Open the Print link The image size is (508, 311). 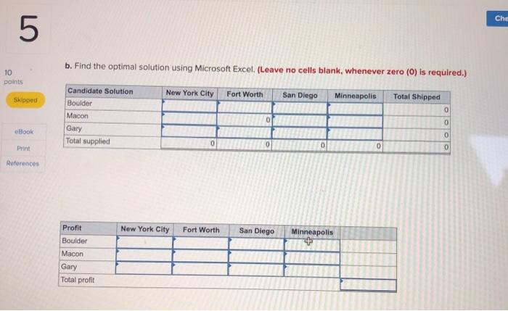(23, 148)
